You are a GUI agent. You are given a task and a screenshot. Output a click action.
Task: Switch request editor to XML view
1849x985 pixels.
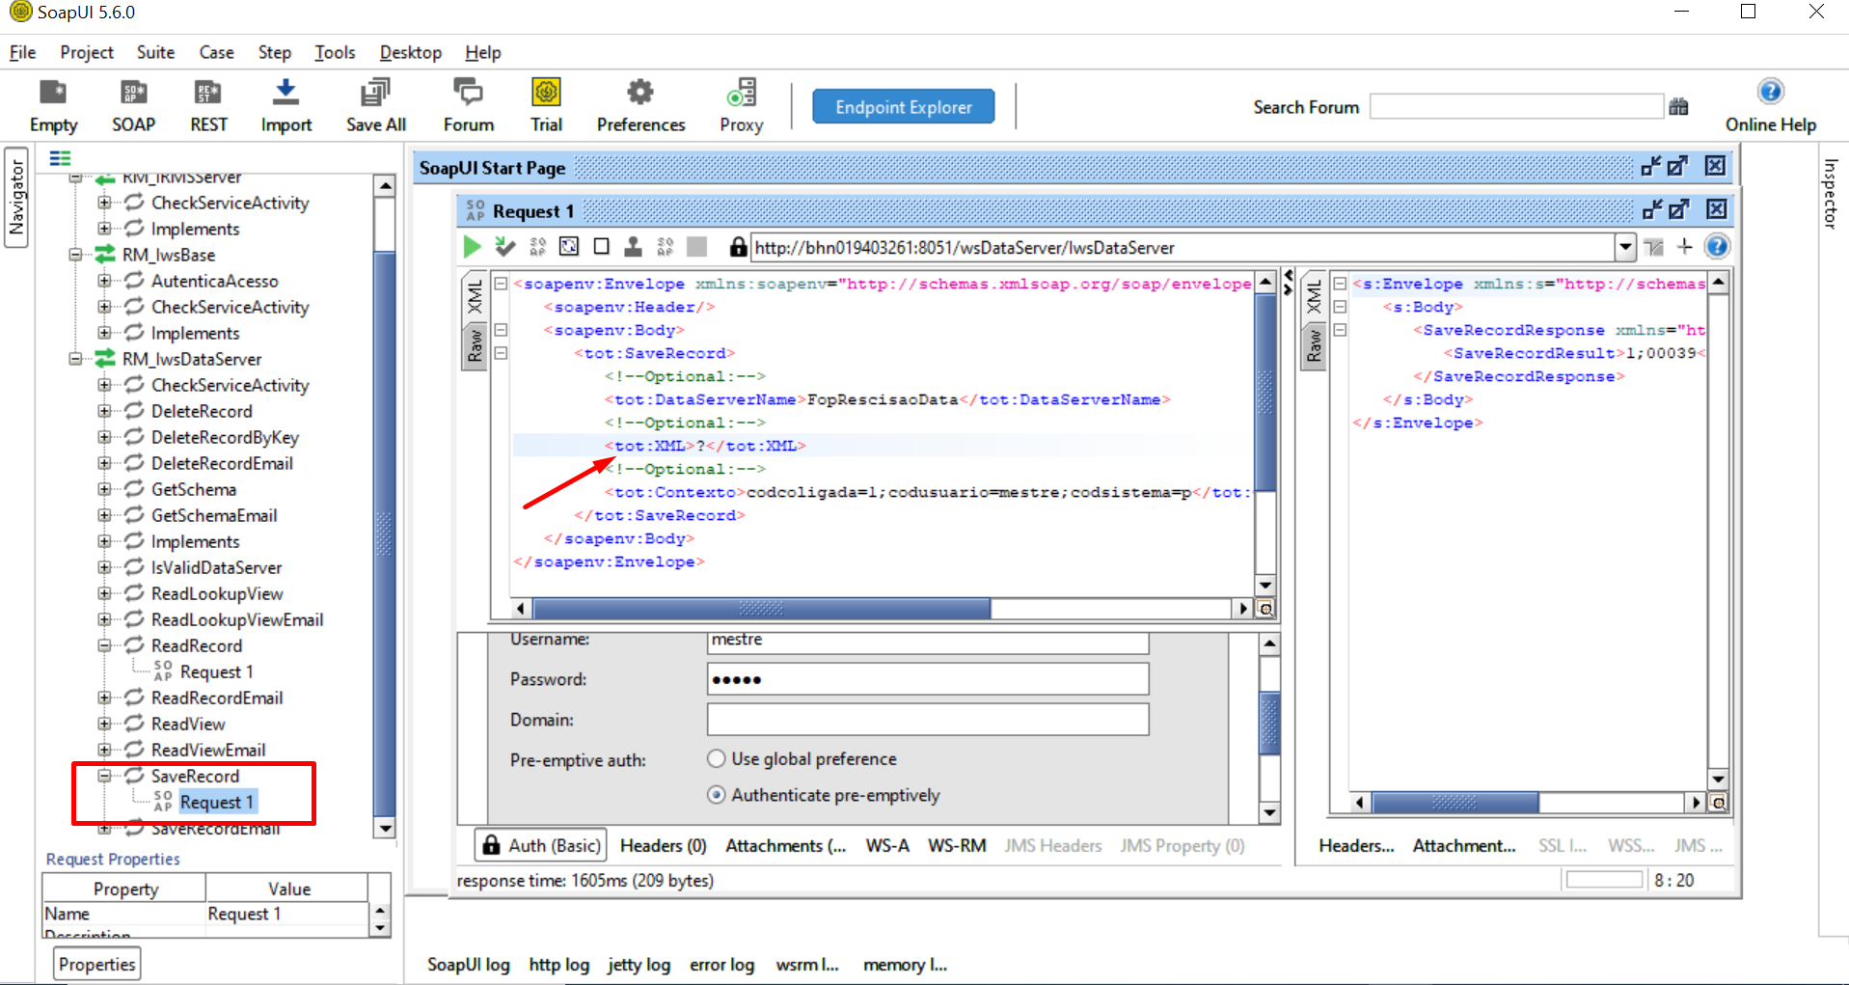475,296
